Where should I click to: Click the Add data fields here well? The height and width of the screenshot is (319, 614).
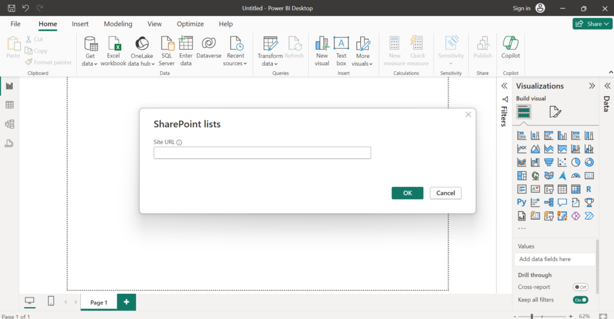coord(555,259)
